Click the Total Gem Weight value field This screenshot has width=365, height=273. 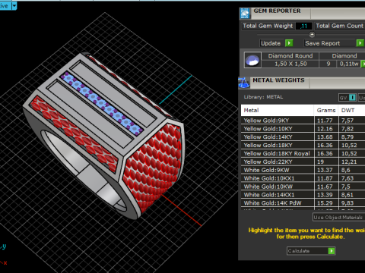[304, 26]
